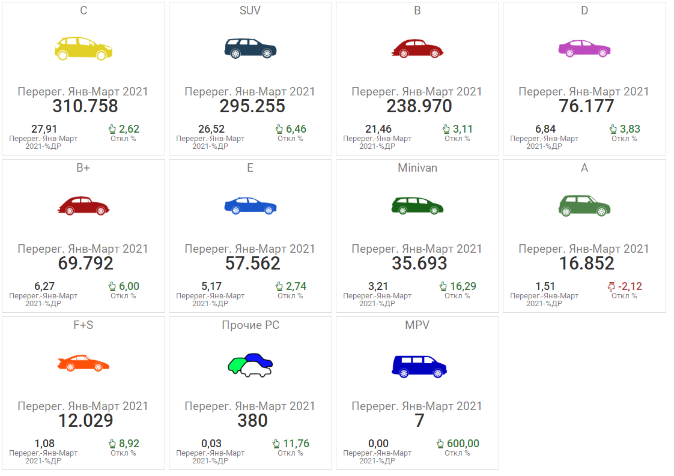The height and width of the screenshot is (476, 674).
Task: Click the purple D-segment car icon
Action: [584, 49]
